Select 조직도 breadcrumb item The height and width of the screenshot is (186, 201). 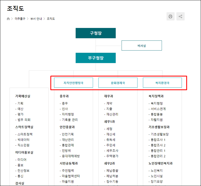(51, 19)
